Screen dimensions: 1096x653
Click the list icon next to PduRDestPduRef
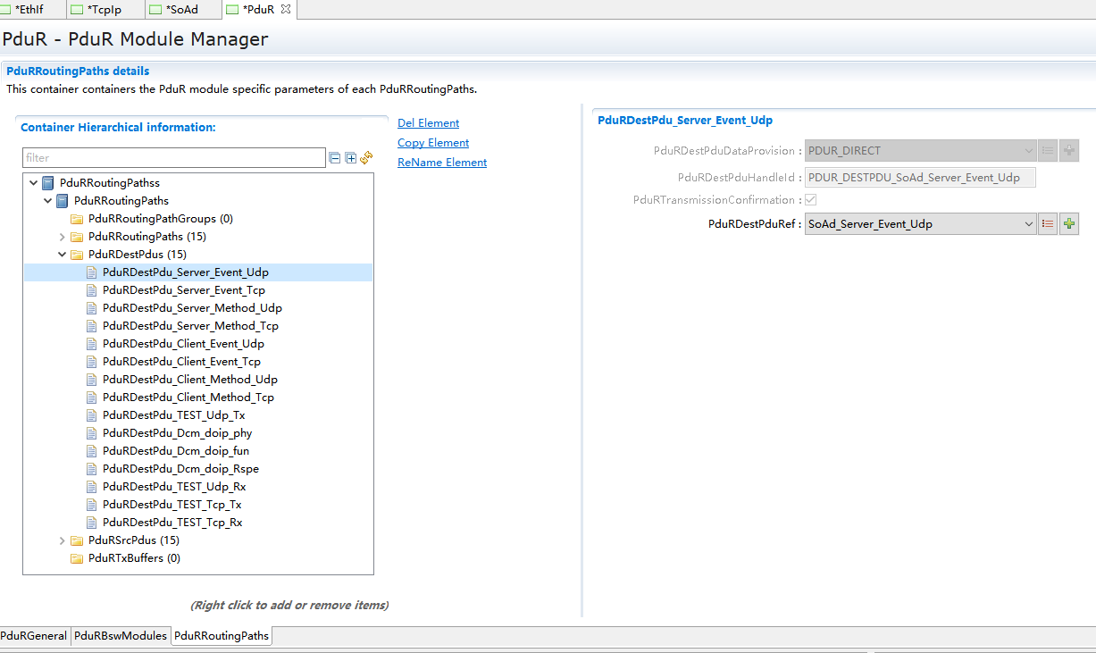1048,224
